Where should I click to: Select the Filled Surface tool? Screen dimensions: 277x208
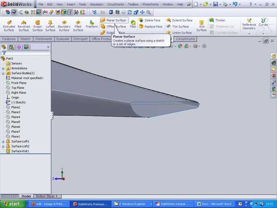78,26
